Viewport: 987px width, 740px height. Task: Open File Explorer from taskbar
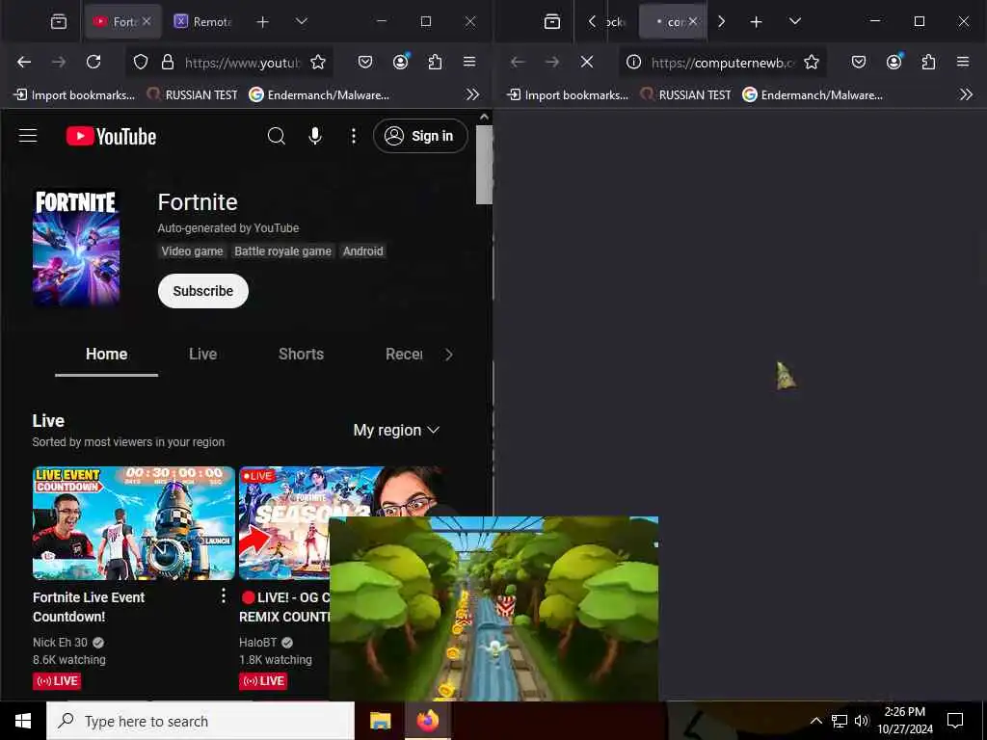(380, 721)
